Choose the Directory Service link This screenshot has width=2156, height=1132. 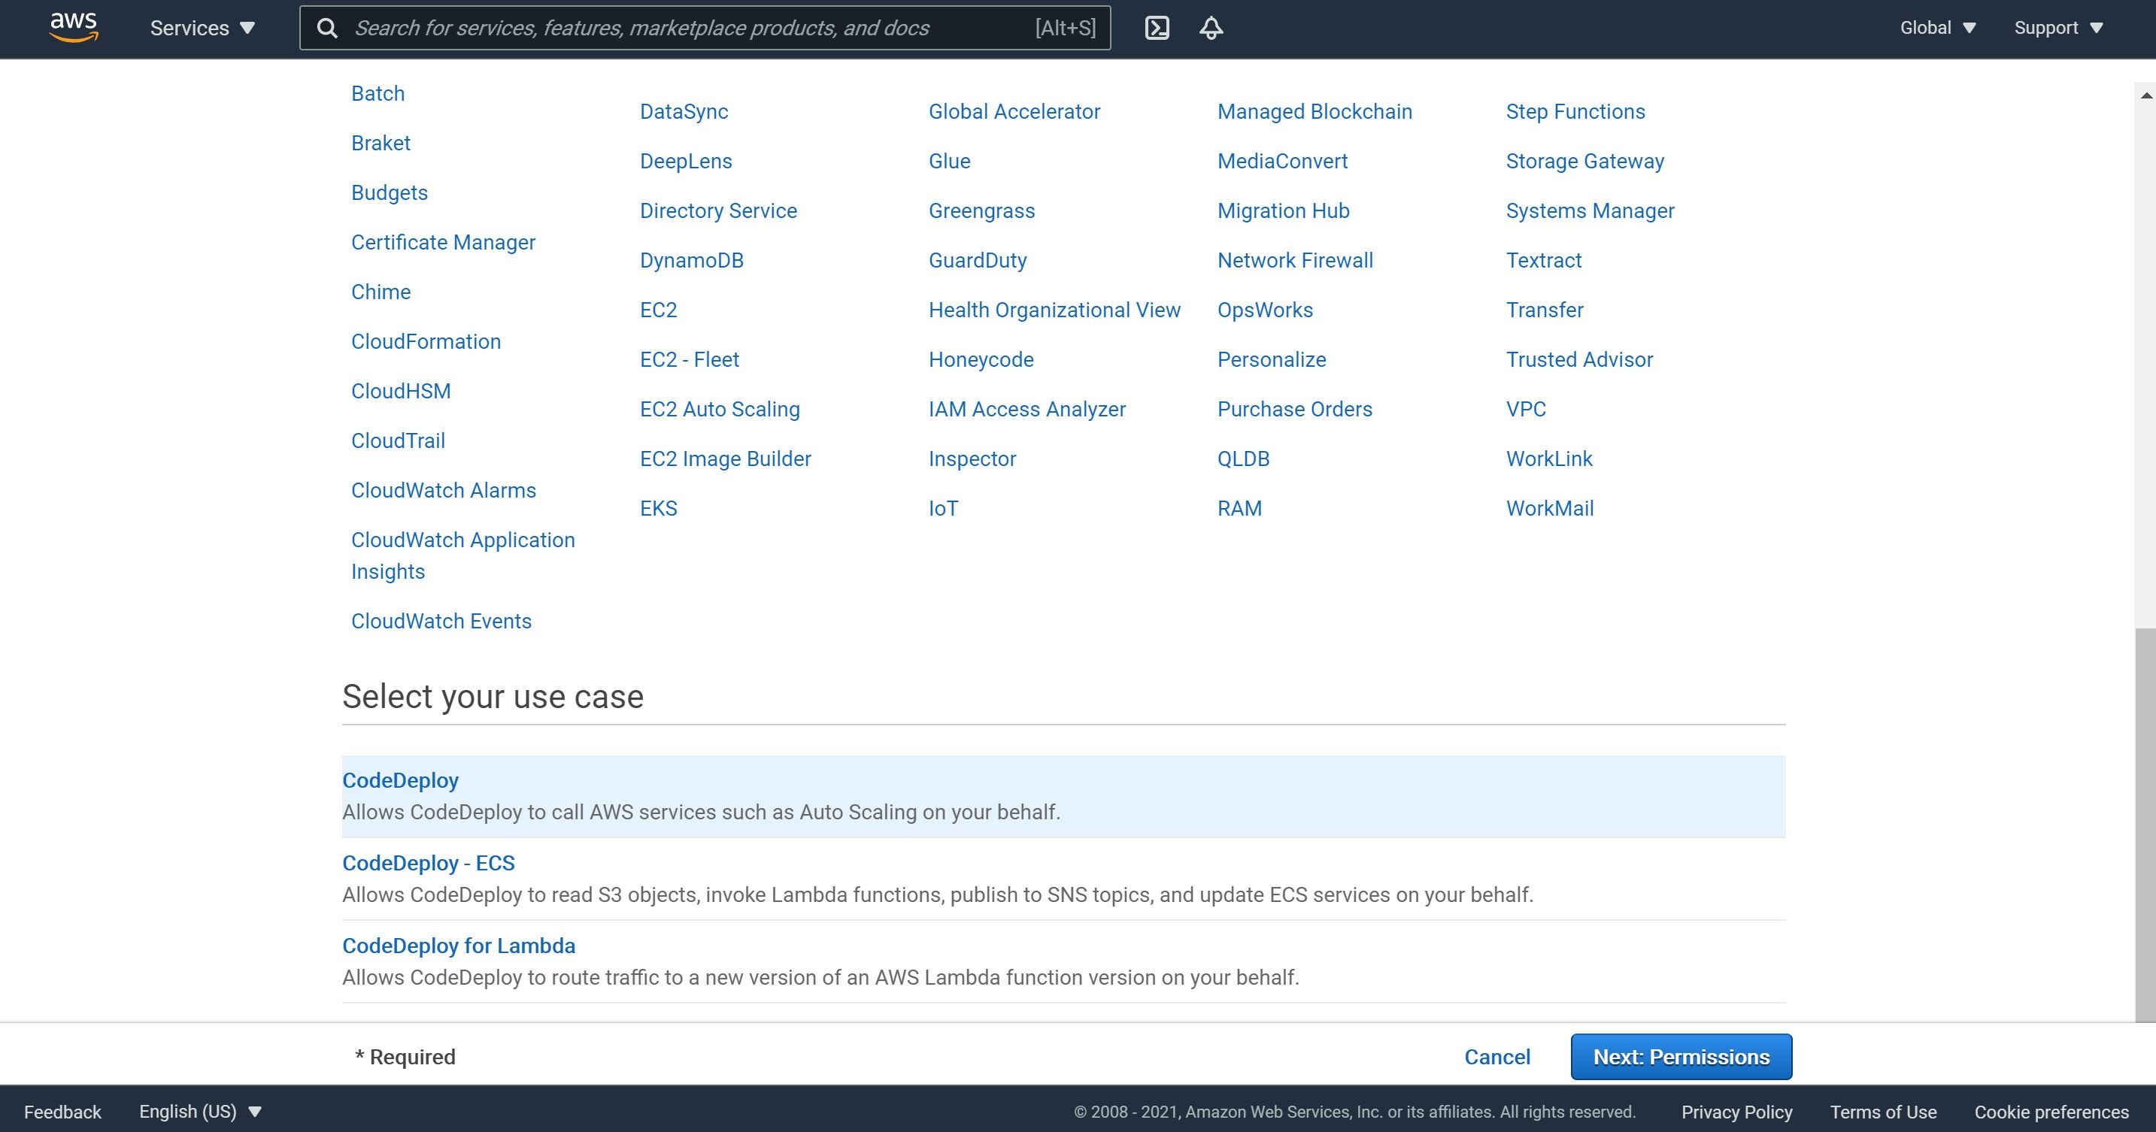718,210
